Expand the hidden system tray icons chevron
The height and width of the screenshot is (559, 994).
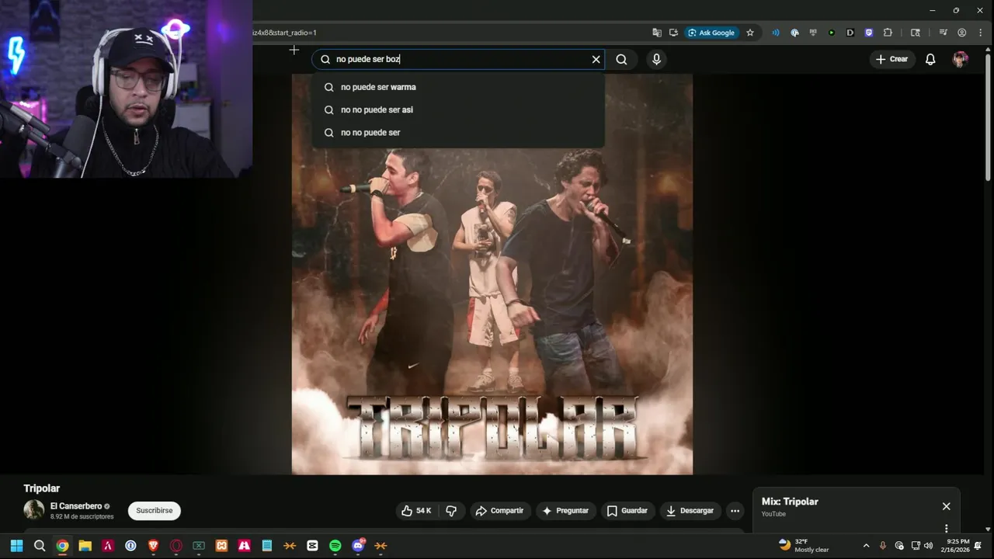(866, 545)
